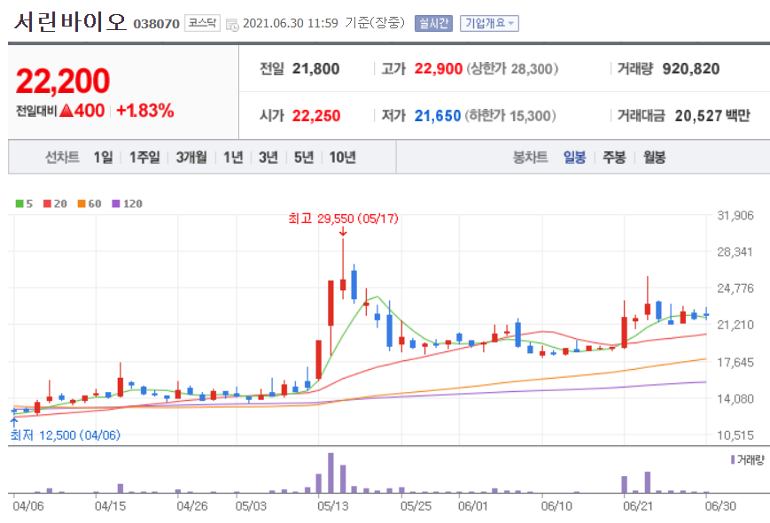Open the 기업개요 dropdown
770x523 pixels.
489,23
